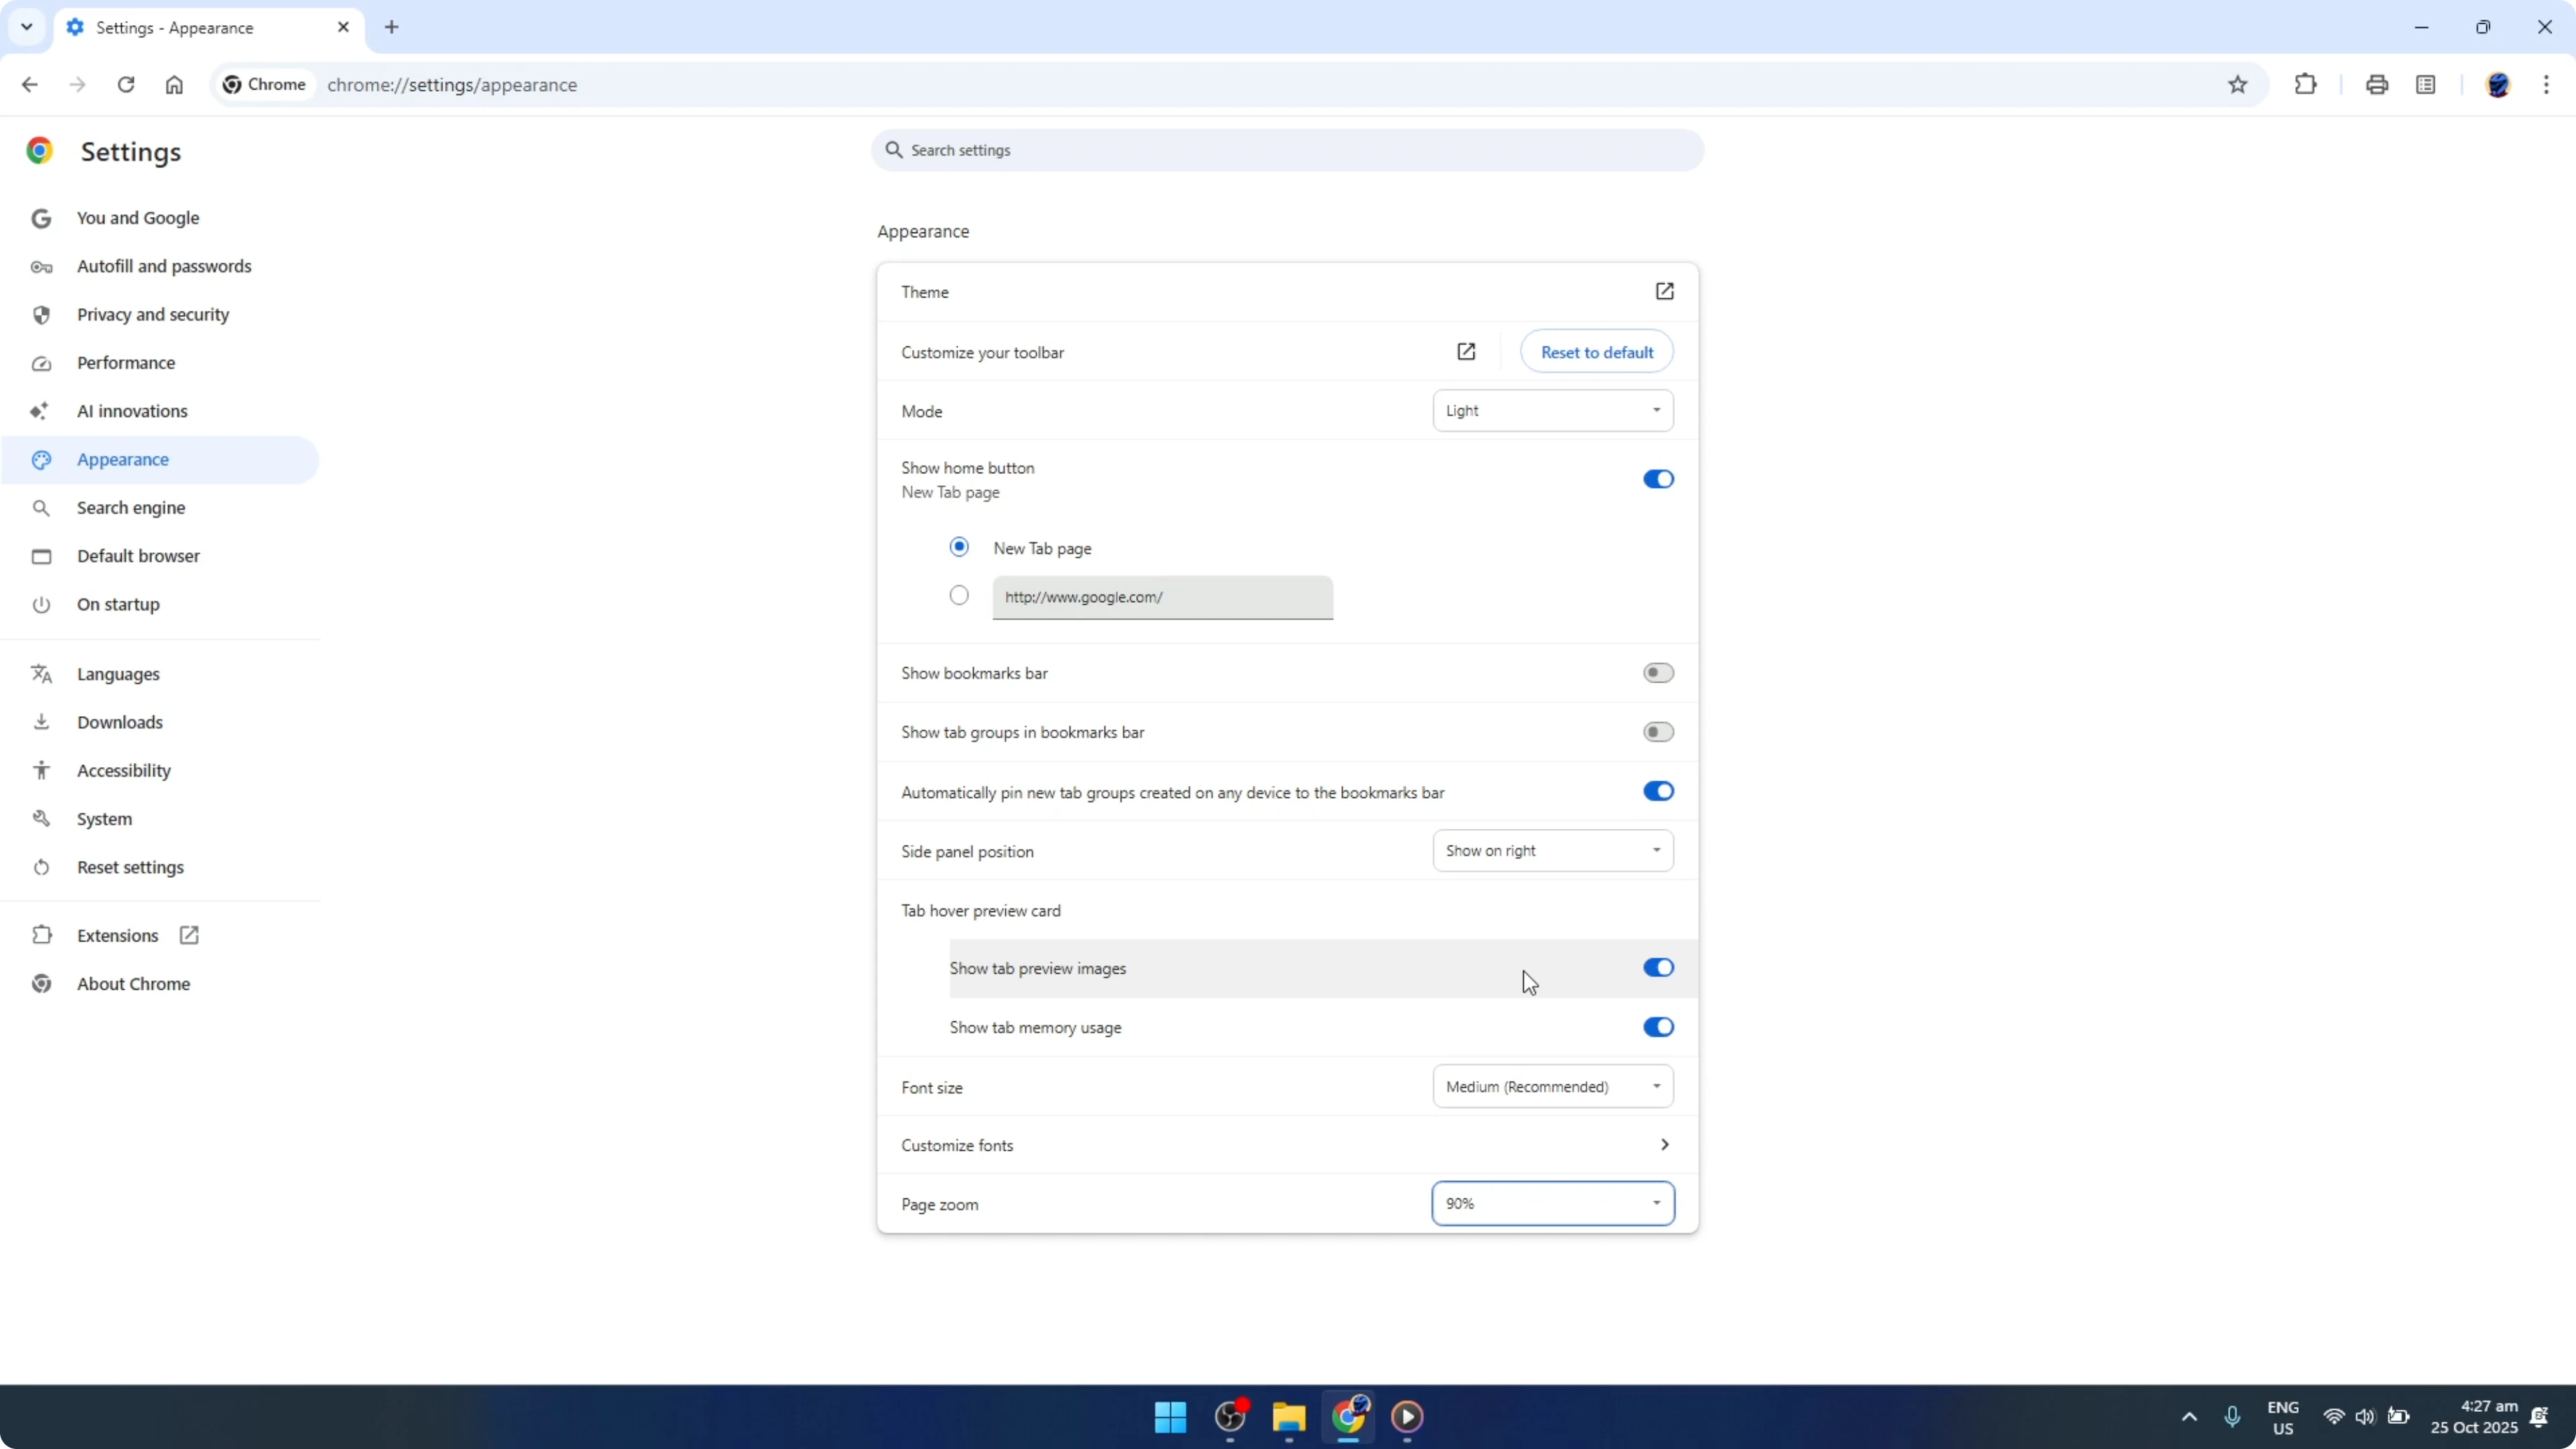The image size is (2576, 1449).
Task: Open the About Chrome section
Action: click(x=134, y=983)
